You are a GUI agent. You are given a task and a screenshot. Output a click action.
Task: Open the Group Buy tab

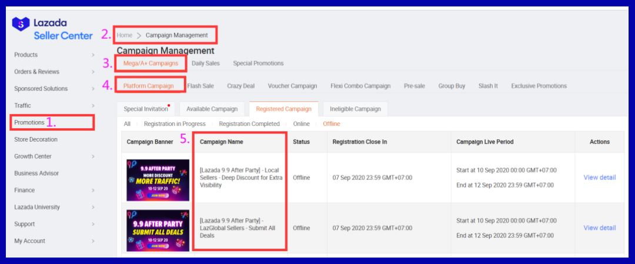pos(452,86)
